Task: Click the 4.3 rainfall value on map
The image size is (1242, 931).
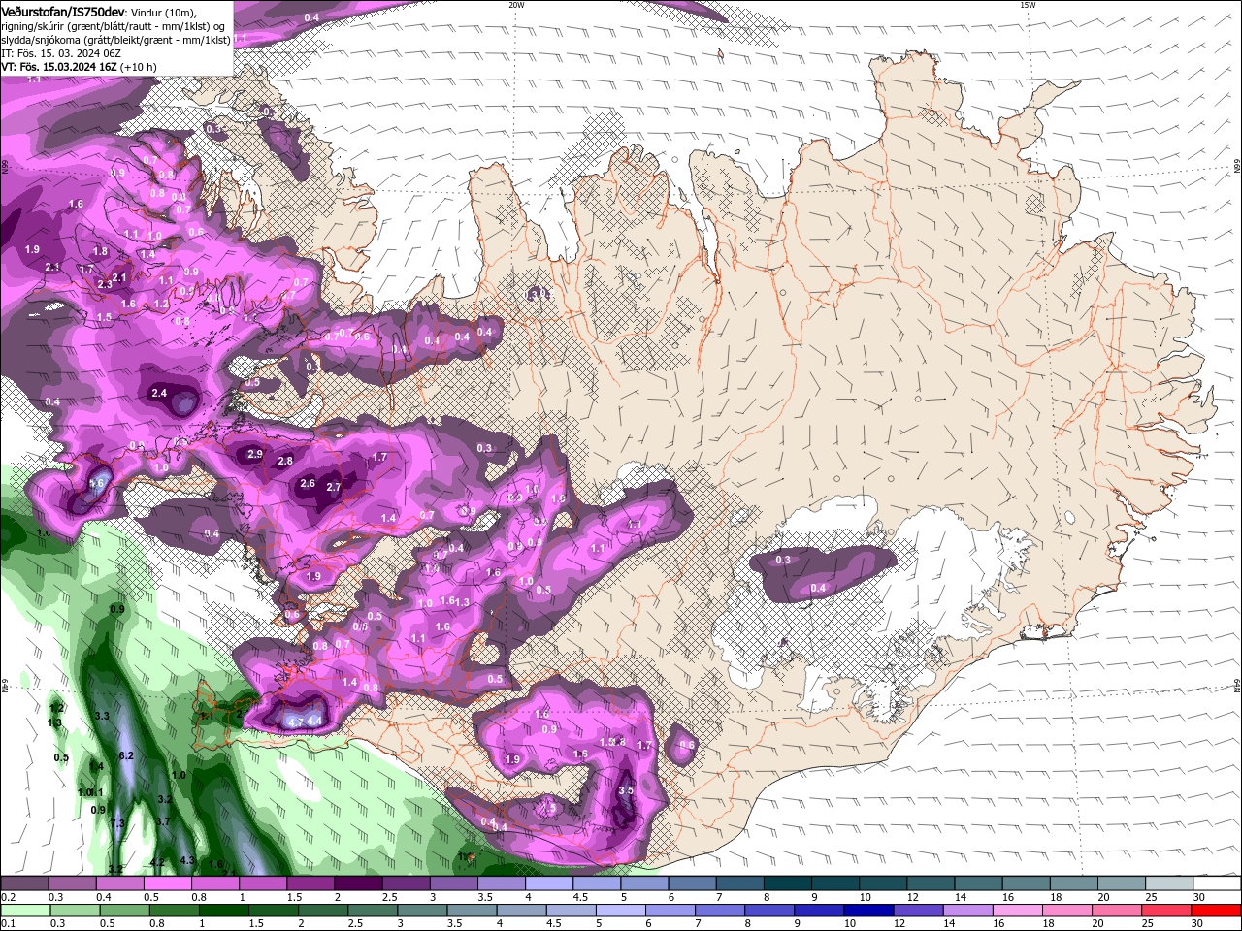Action: (187, 860)
